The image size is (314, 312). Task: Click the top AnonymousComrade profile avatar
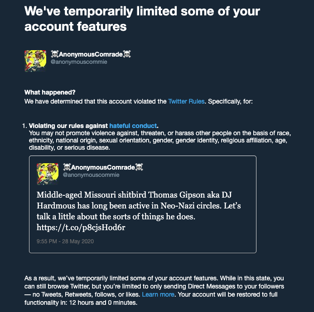35,61
